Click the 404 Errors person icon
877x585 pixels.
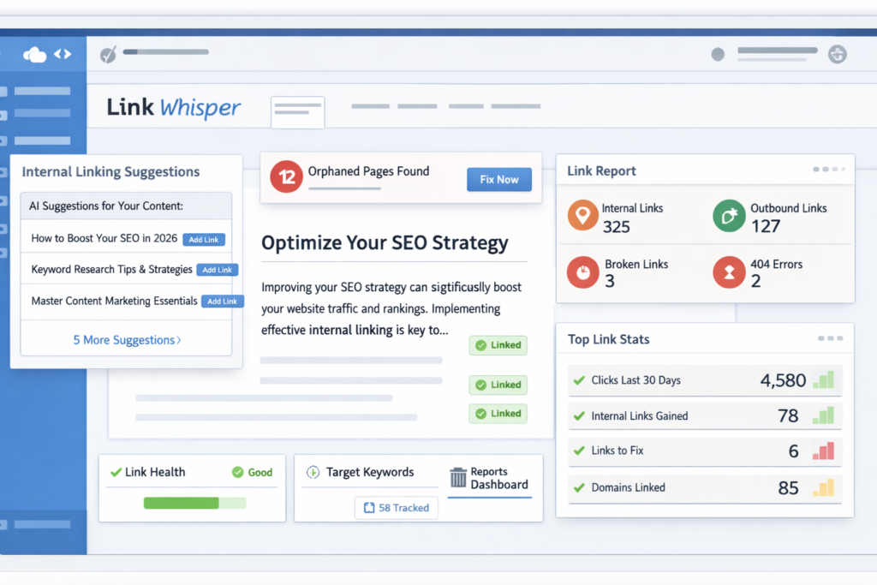point(728,273)
